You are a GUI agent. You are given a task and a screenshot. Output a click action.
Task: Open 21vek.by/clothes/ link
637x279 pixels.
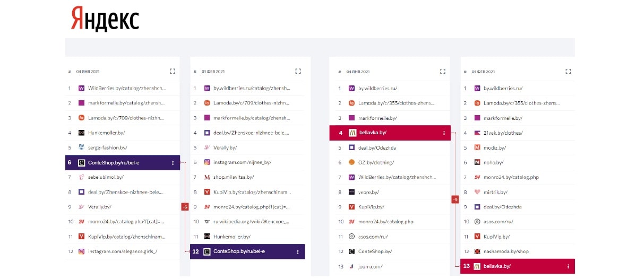click(503, 133)
